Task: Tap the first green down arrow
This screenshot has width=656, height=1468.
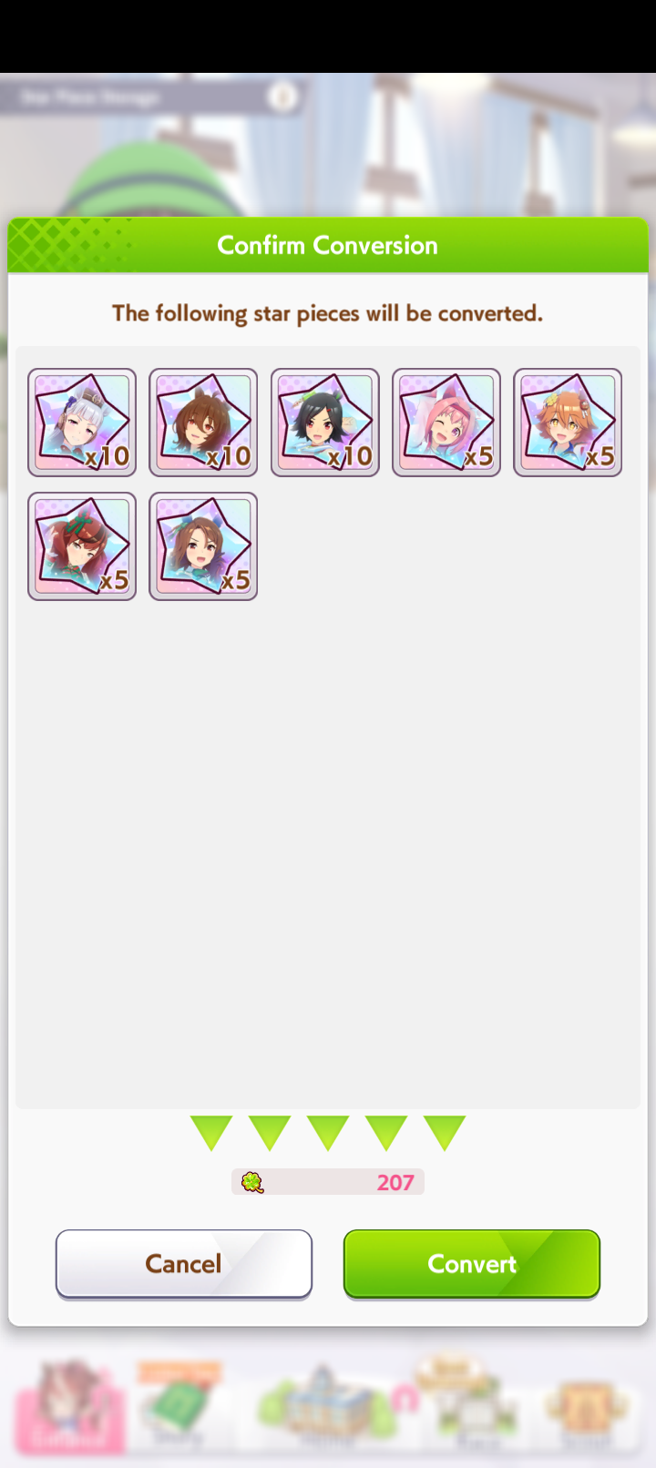Action: pos(211,1134)
